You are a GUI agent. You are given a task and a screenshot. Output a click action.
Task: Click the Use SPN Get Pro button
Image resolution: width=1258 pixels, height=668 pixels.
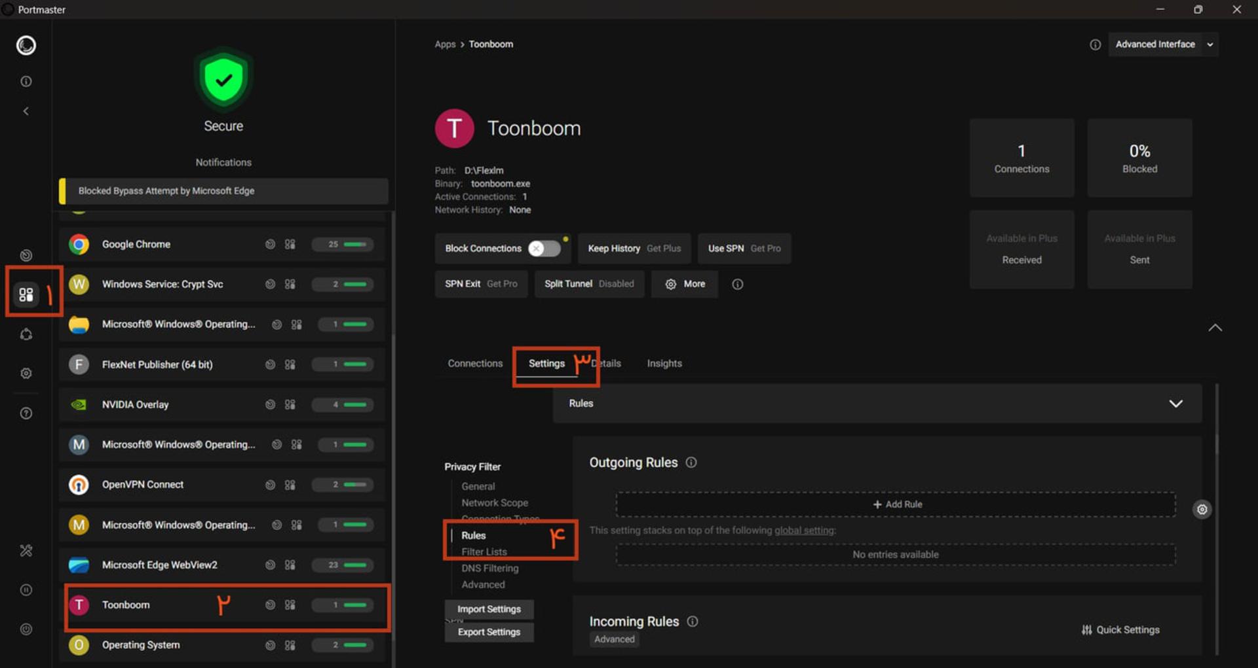tap(744, 249)
